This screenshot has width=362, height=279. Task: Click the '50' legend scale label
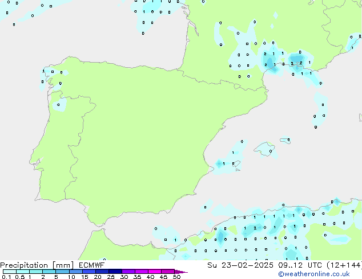pyautogui.click(x=176, y=277)
